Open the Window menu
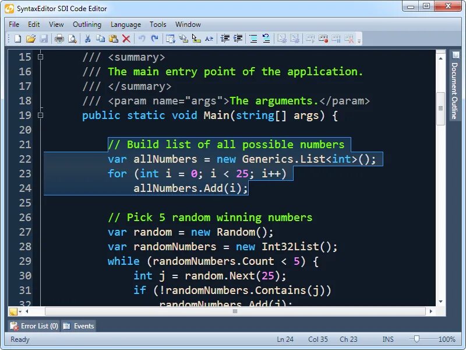The width and height of the screenshot is (466, 350). click(188, 24)
